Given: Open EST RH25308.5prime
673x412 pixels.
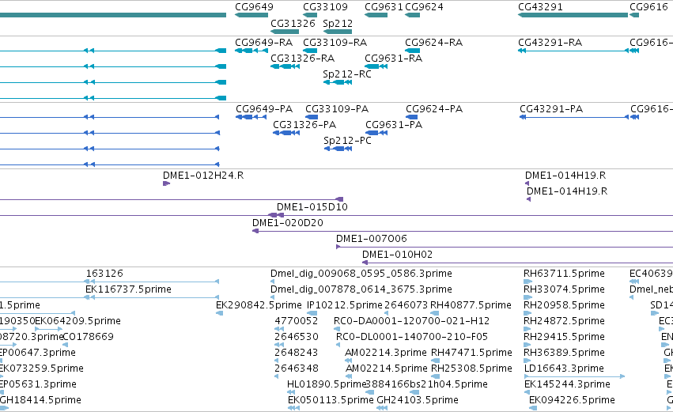Looking at the screenshot, I should click(471, 369).
